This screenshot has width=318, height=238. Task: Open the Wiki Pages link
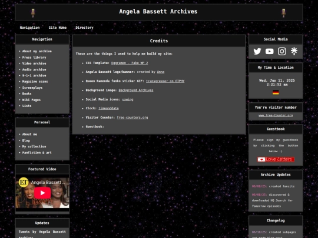pyautogui.click(x=31, y=100)
